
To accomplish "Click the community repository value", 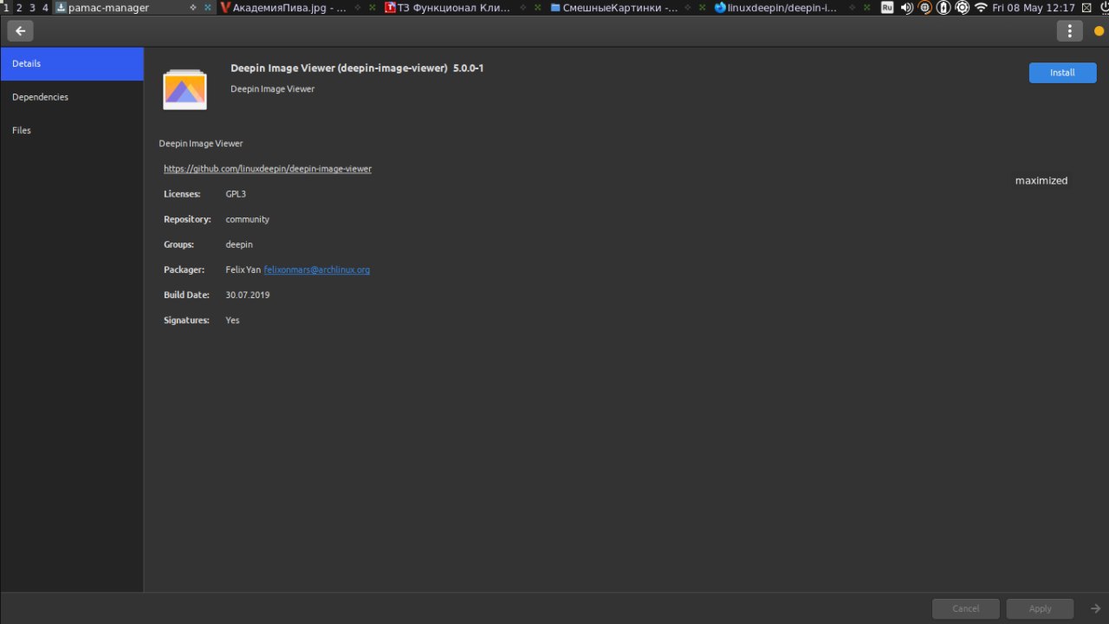I will (x=248, y=219).
